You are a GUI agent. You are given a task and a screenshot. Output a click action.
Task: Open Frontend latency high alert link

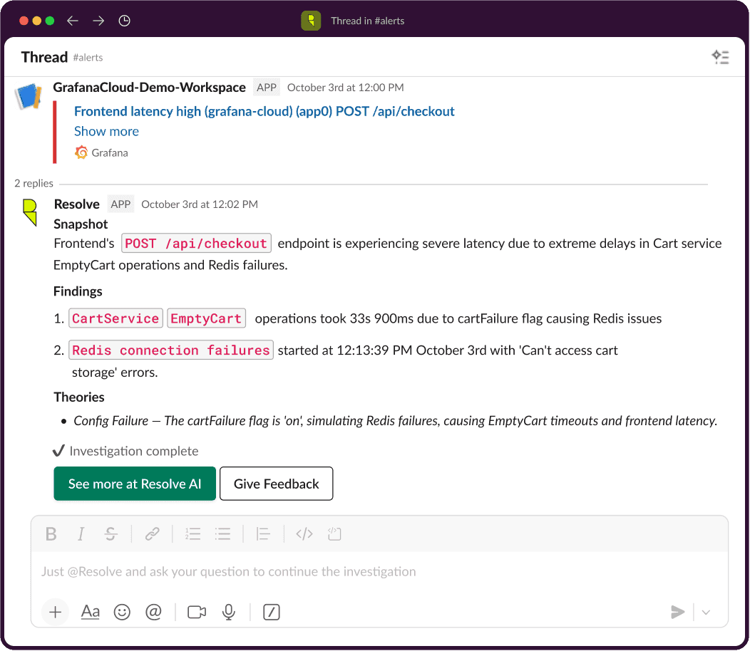click(x=264, y=111)
